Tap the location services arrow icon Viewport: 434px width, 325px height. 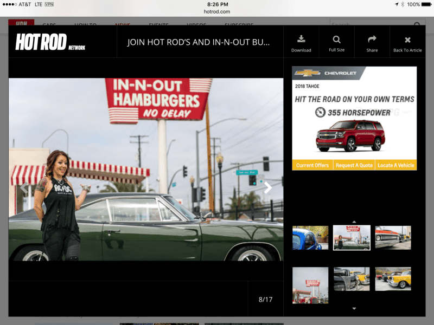tap(397, 4)
